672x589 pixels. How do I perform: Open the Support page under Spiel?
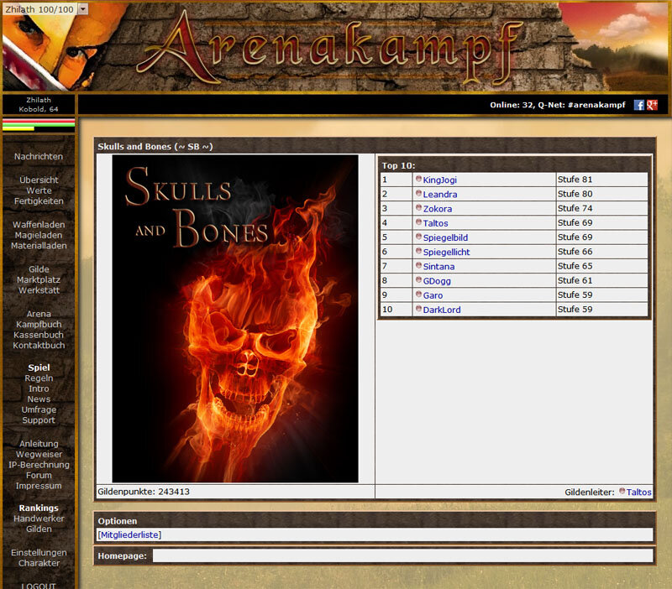[x=39, y=420]
